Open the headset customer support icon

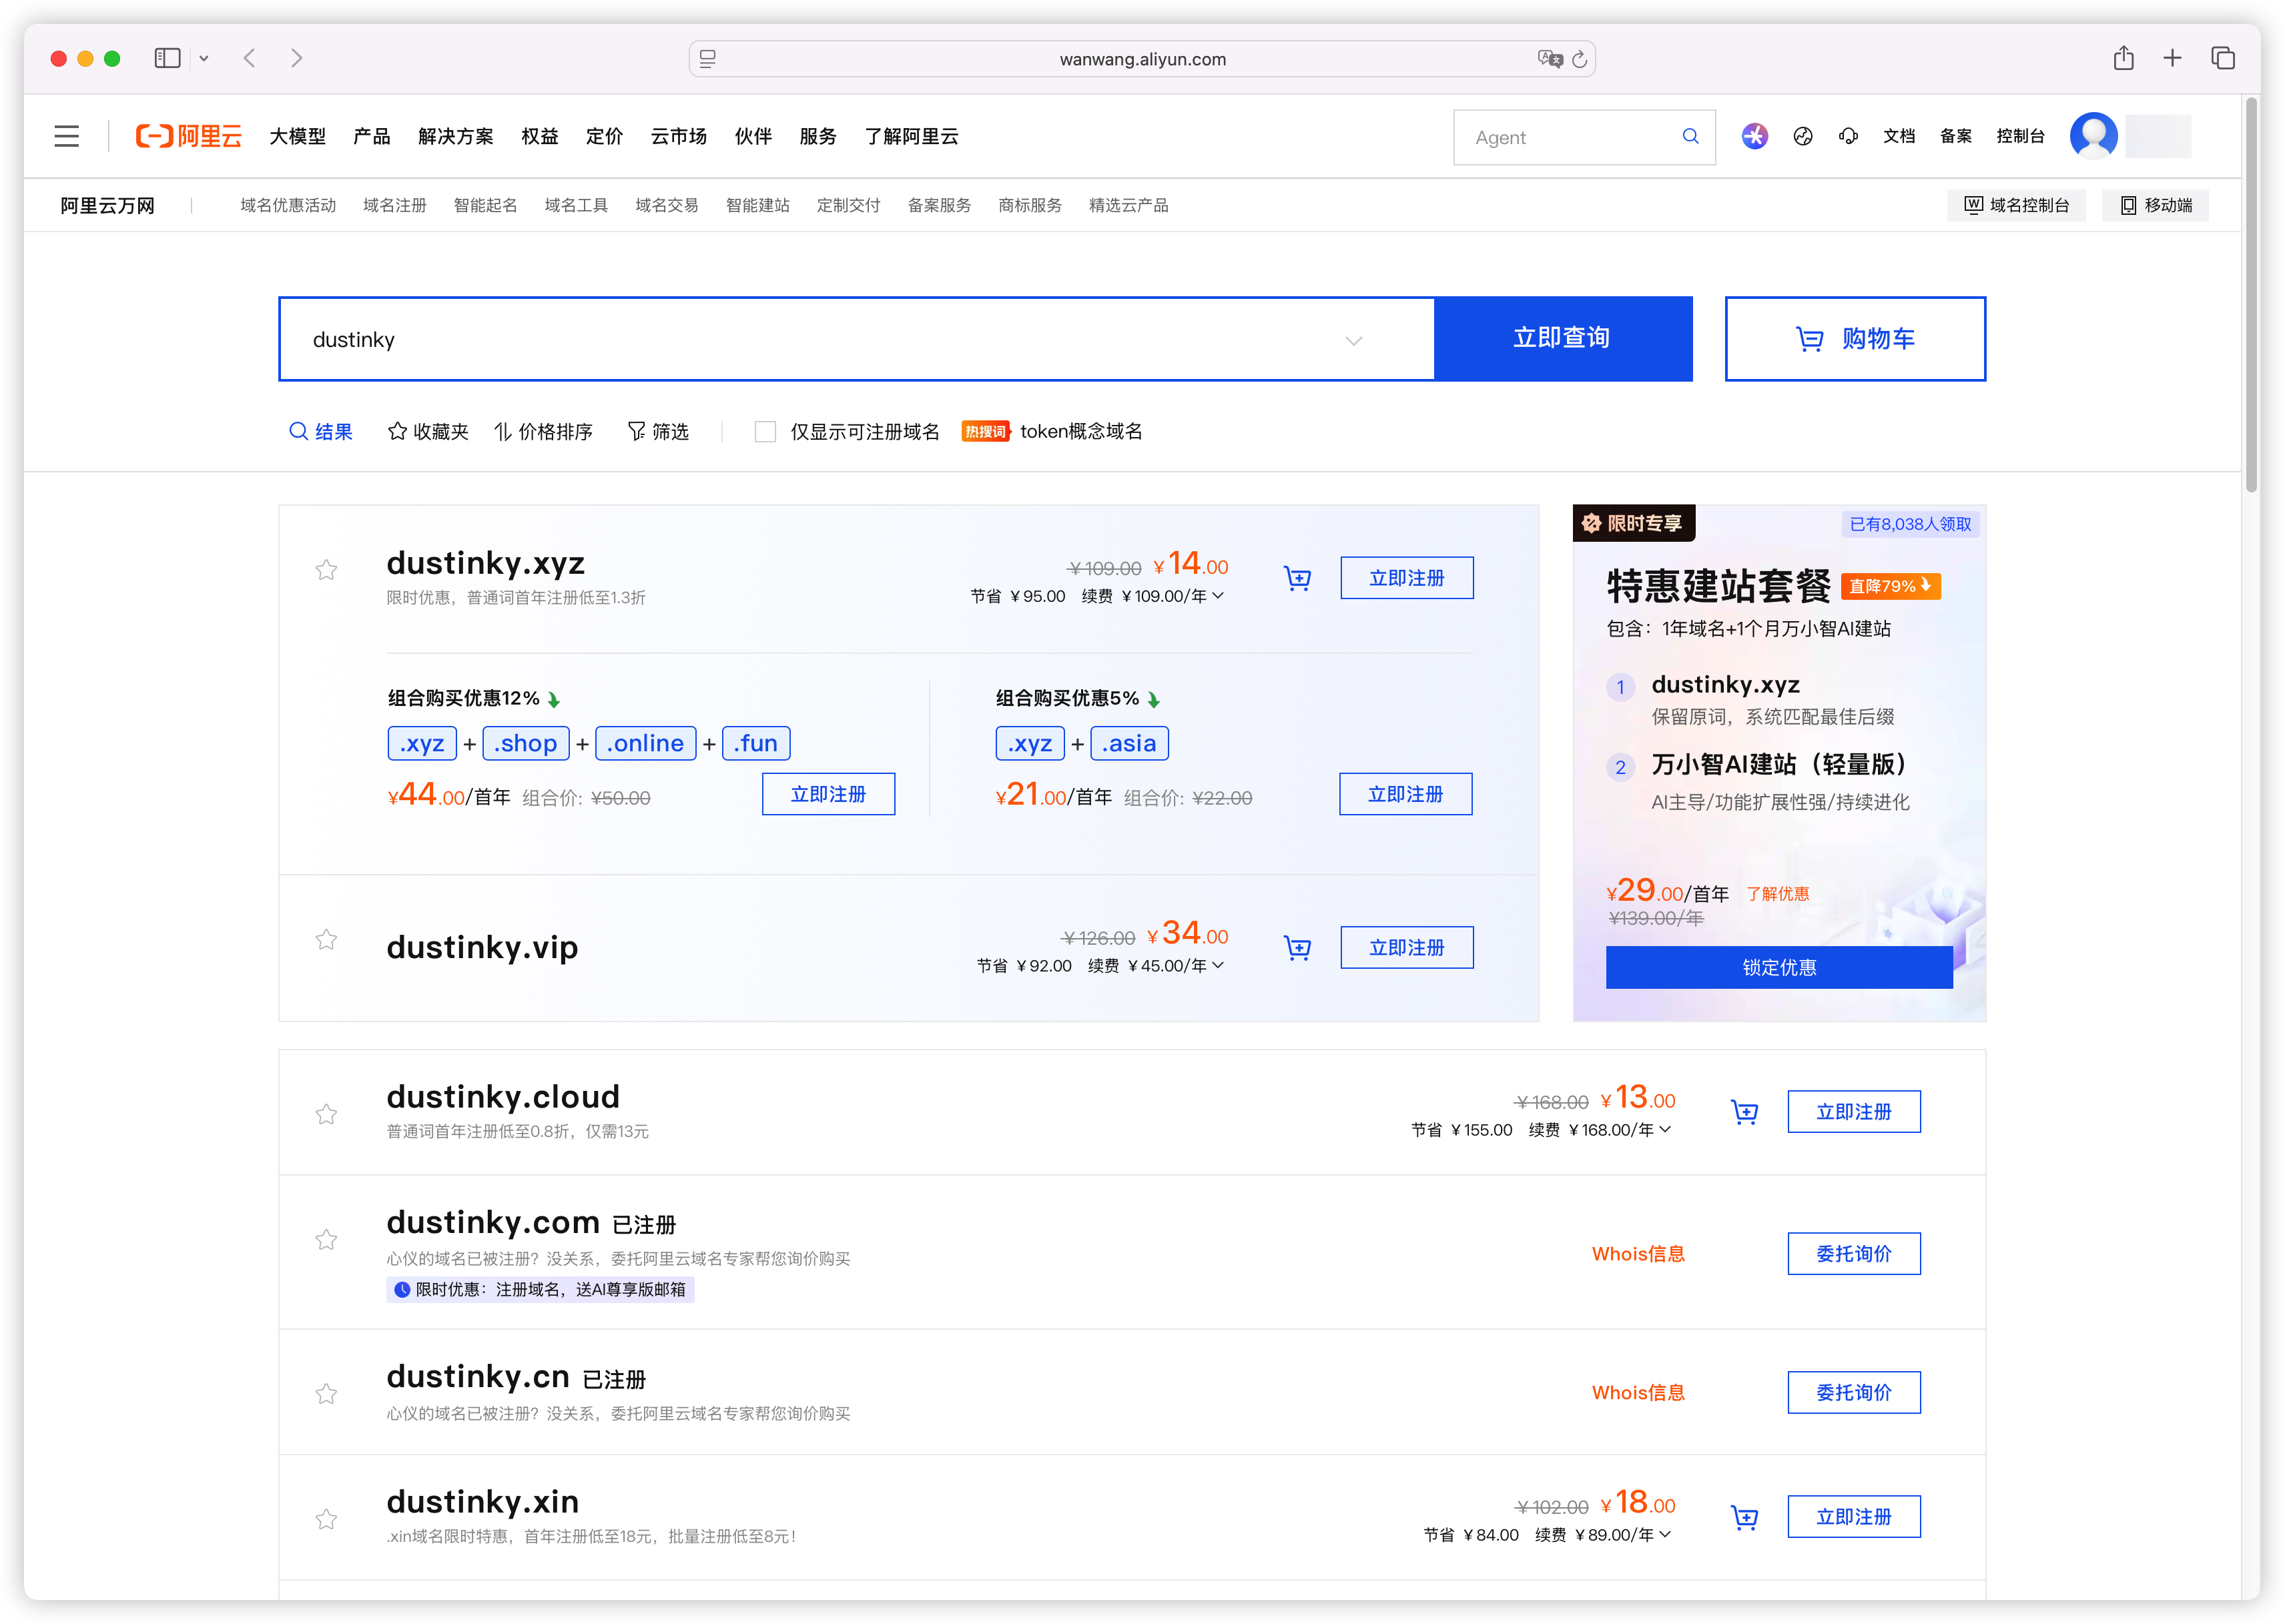coord(1848,136)
